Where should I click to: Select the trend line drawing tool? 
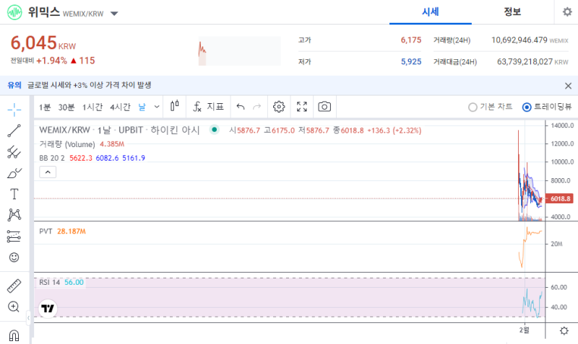pyautogui.click(x=14, y=131)
